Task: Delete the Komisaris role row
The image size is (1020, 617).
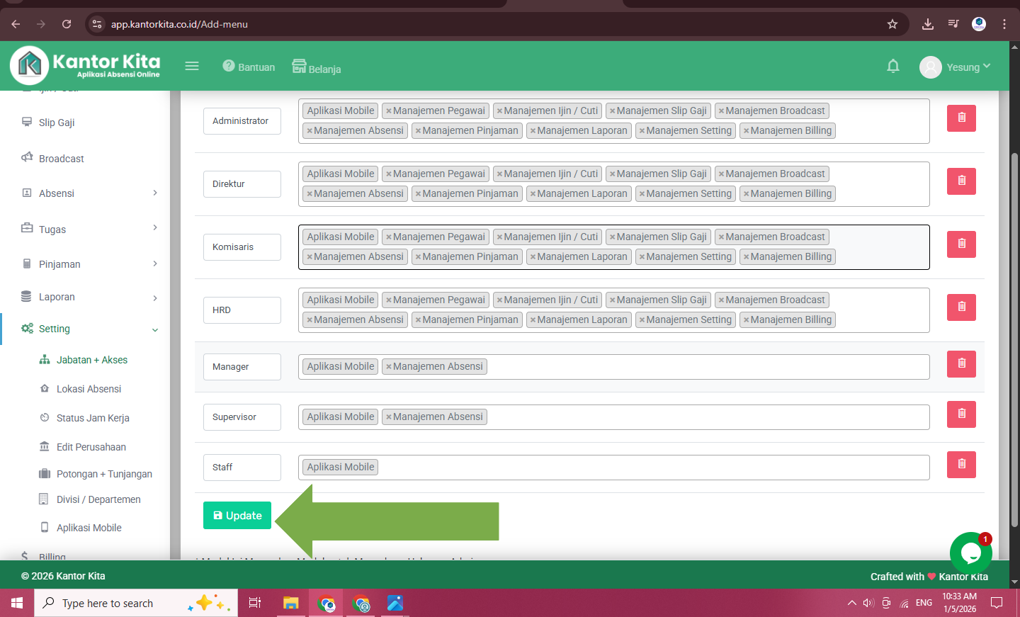Action: [960, 244]
